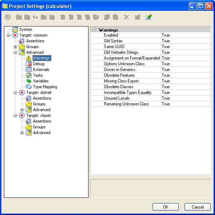
Task: Click the edit pencil icon in toolbar
Action: click(148, 17)
